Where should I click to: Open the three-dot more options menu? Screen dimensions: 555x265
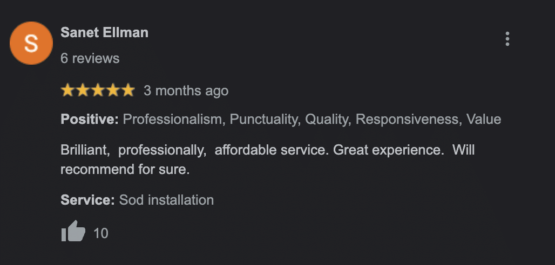pyautogui.click(x=507, y=39)
